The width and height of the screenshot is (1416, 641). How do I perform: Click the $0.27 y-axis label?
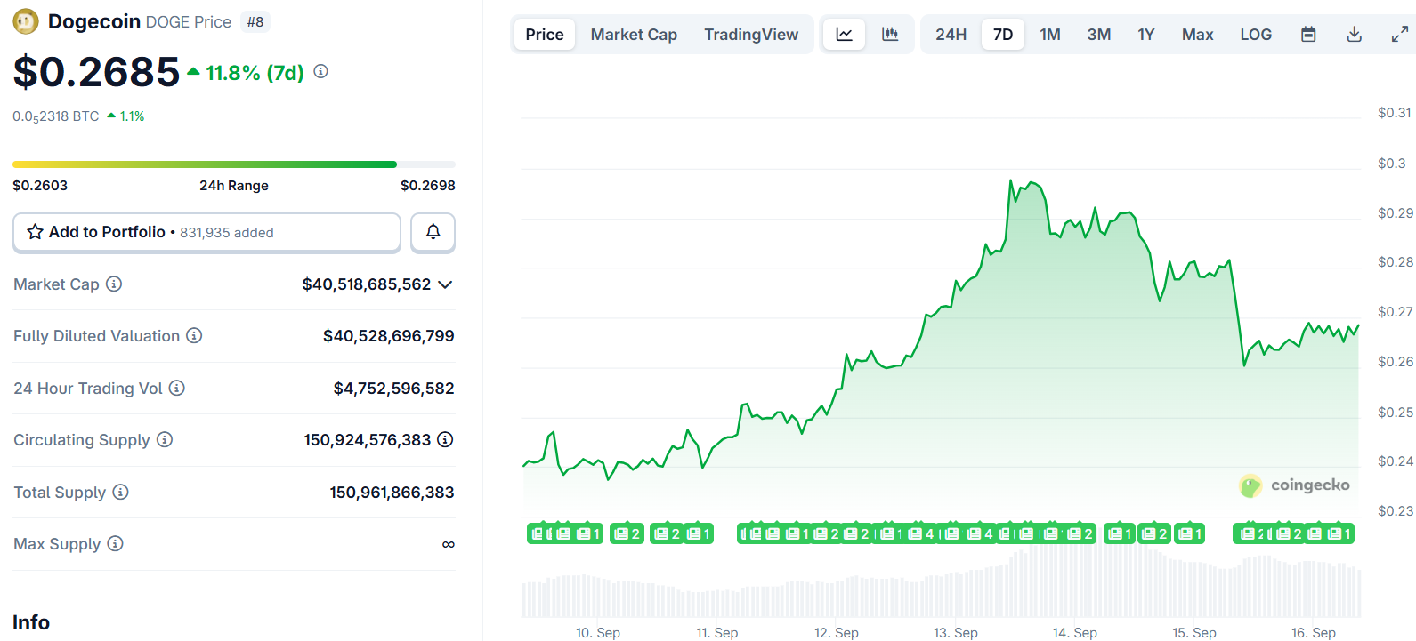[x=1395, y=312]
